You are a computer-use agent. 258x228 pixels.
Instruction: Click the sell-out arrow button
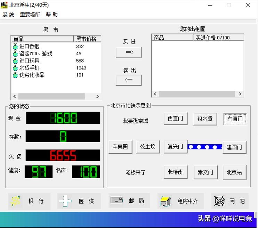(129, 80)
